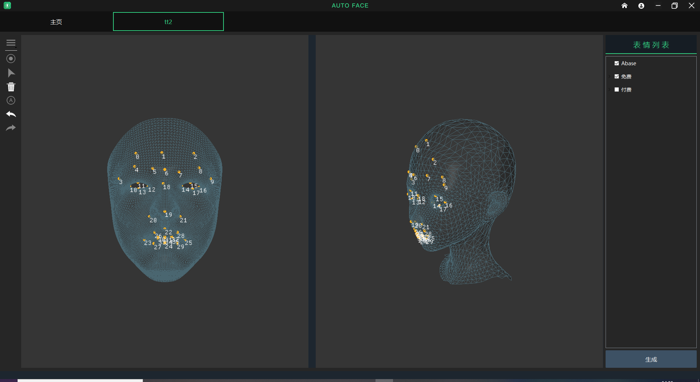Click the redo arrow icon
Screen dimensions: 700x382
[11, 128]
